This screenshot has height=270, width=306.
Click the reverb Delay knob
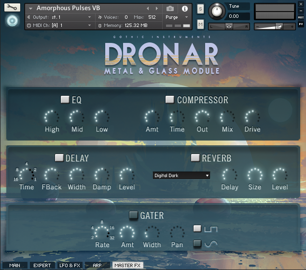[x=230, y=175]
